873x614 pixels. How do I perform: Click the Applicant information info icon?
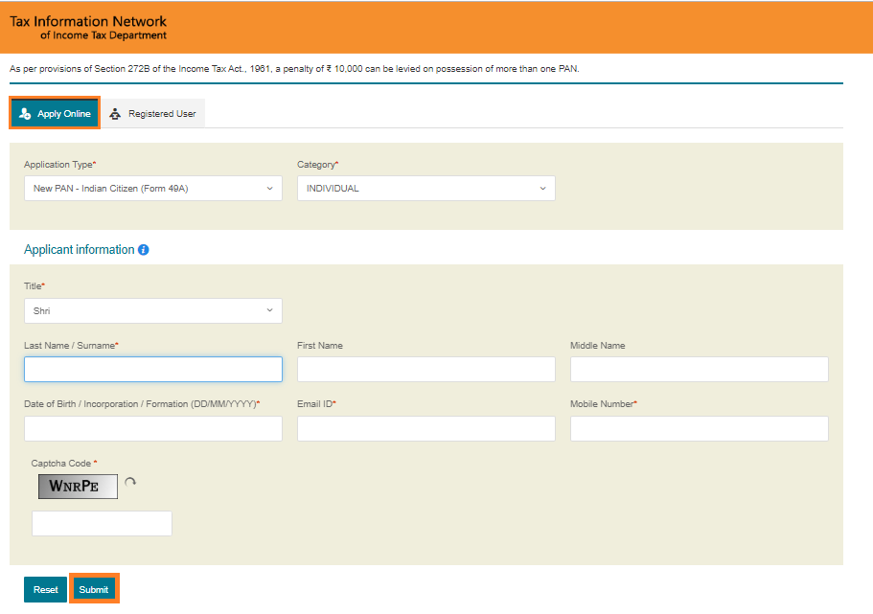(143, 250)
